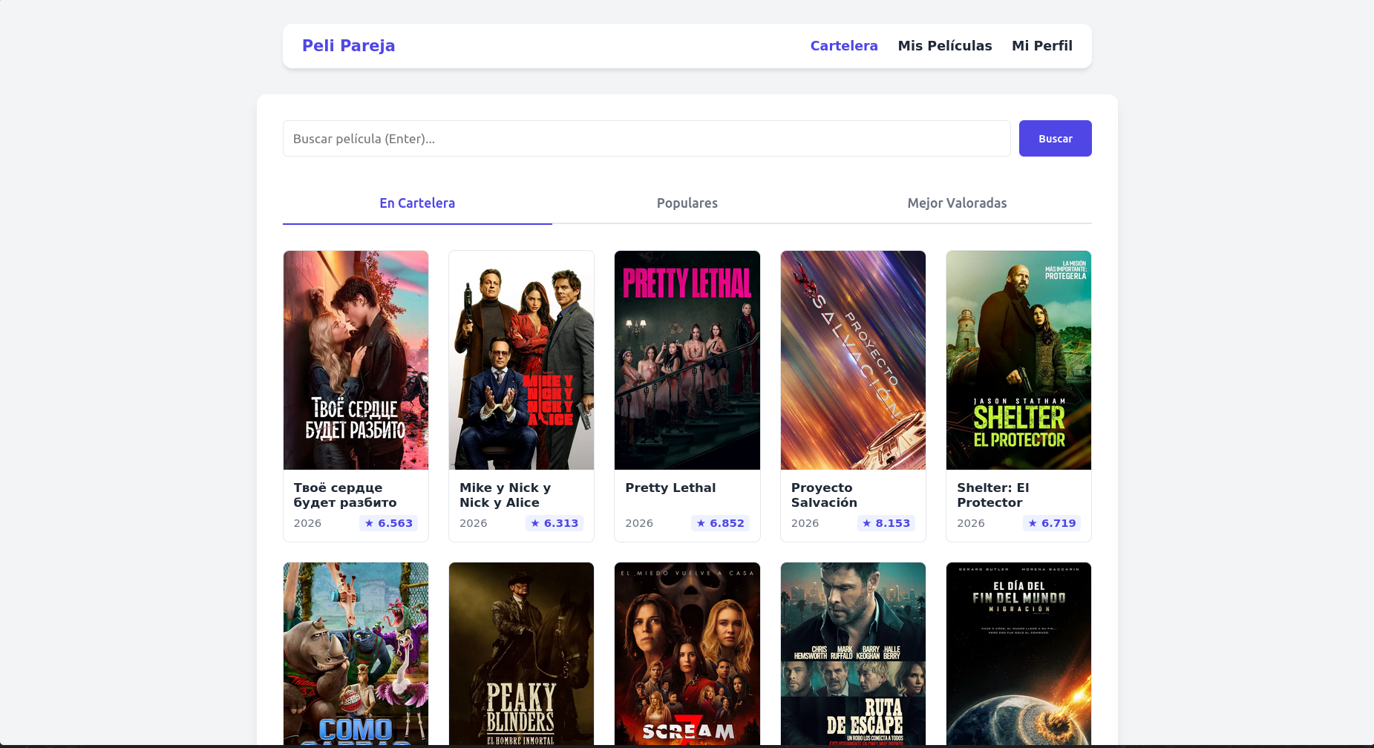Viewport: 1374px width, 748px height.
Task: Click the year 2026 under Mike y Nick y Nick y Alice
Action: click(x=474, y=523)
